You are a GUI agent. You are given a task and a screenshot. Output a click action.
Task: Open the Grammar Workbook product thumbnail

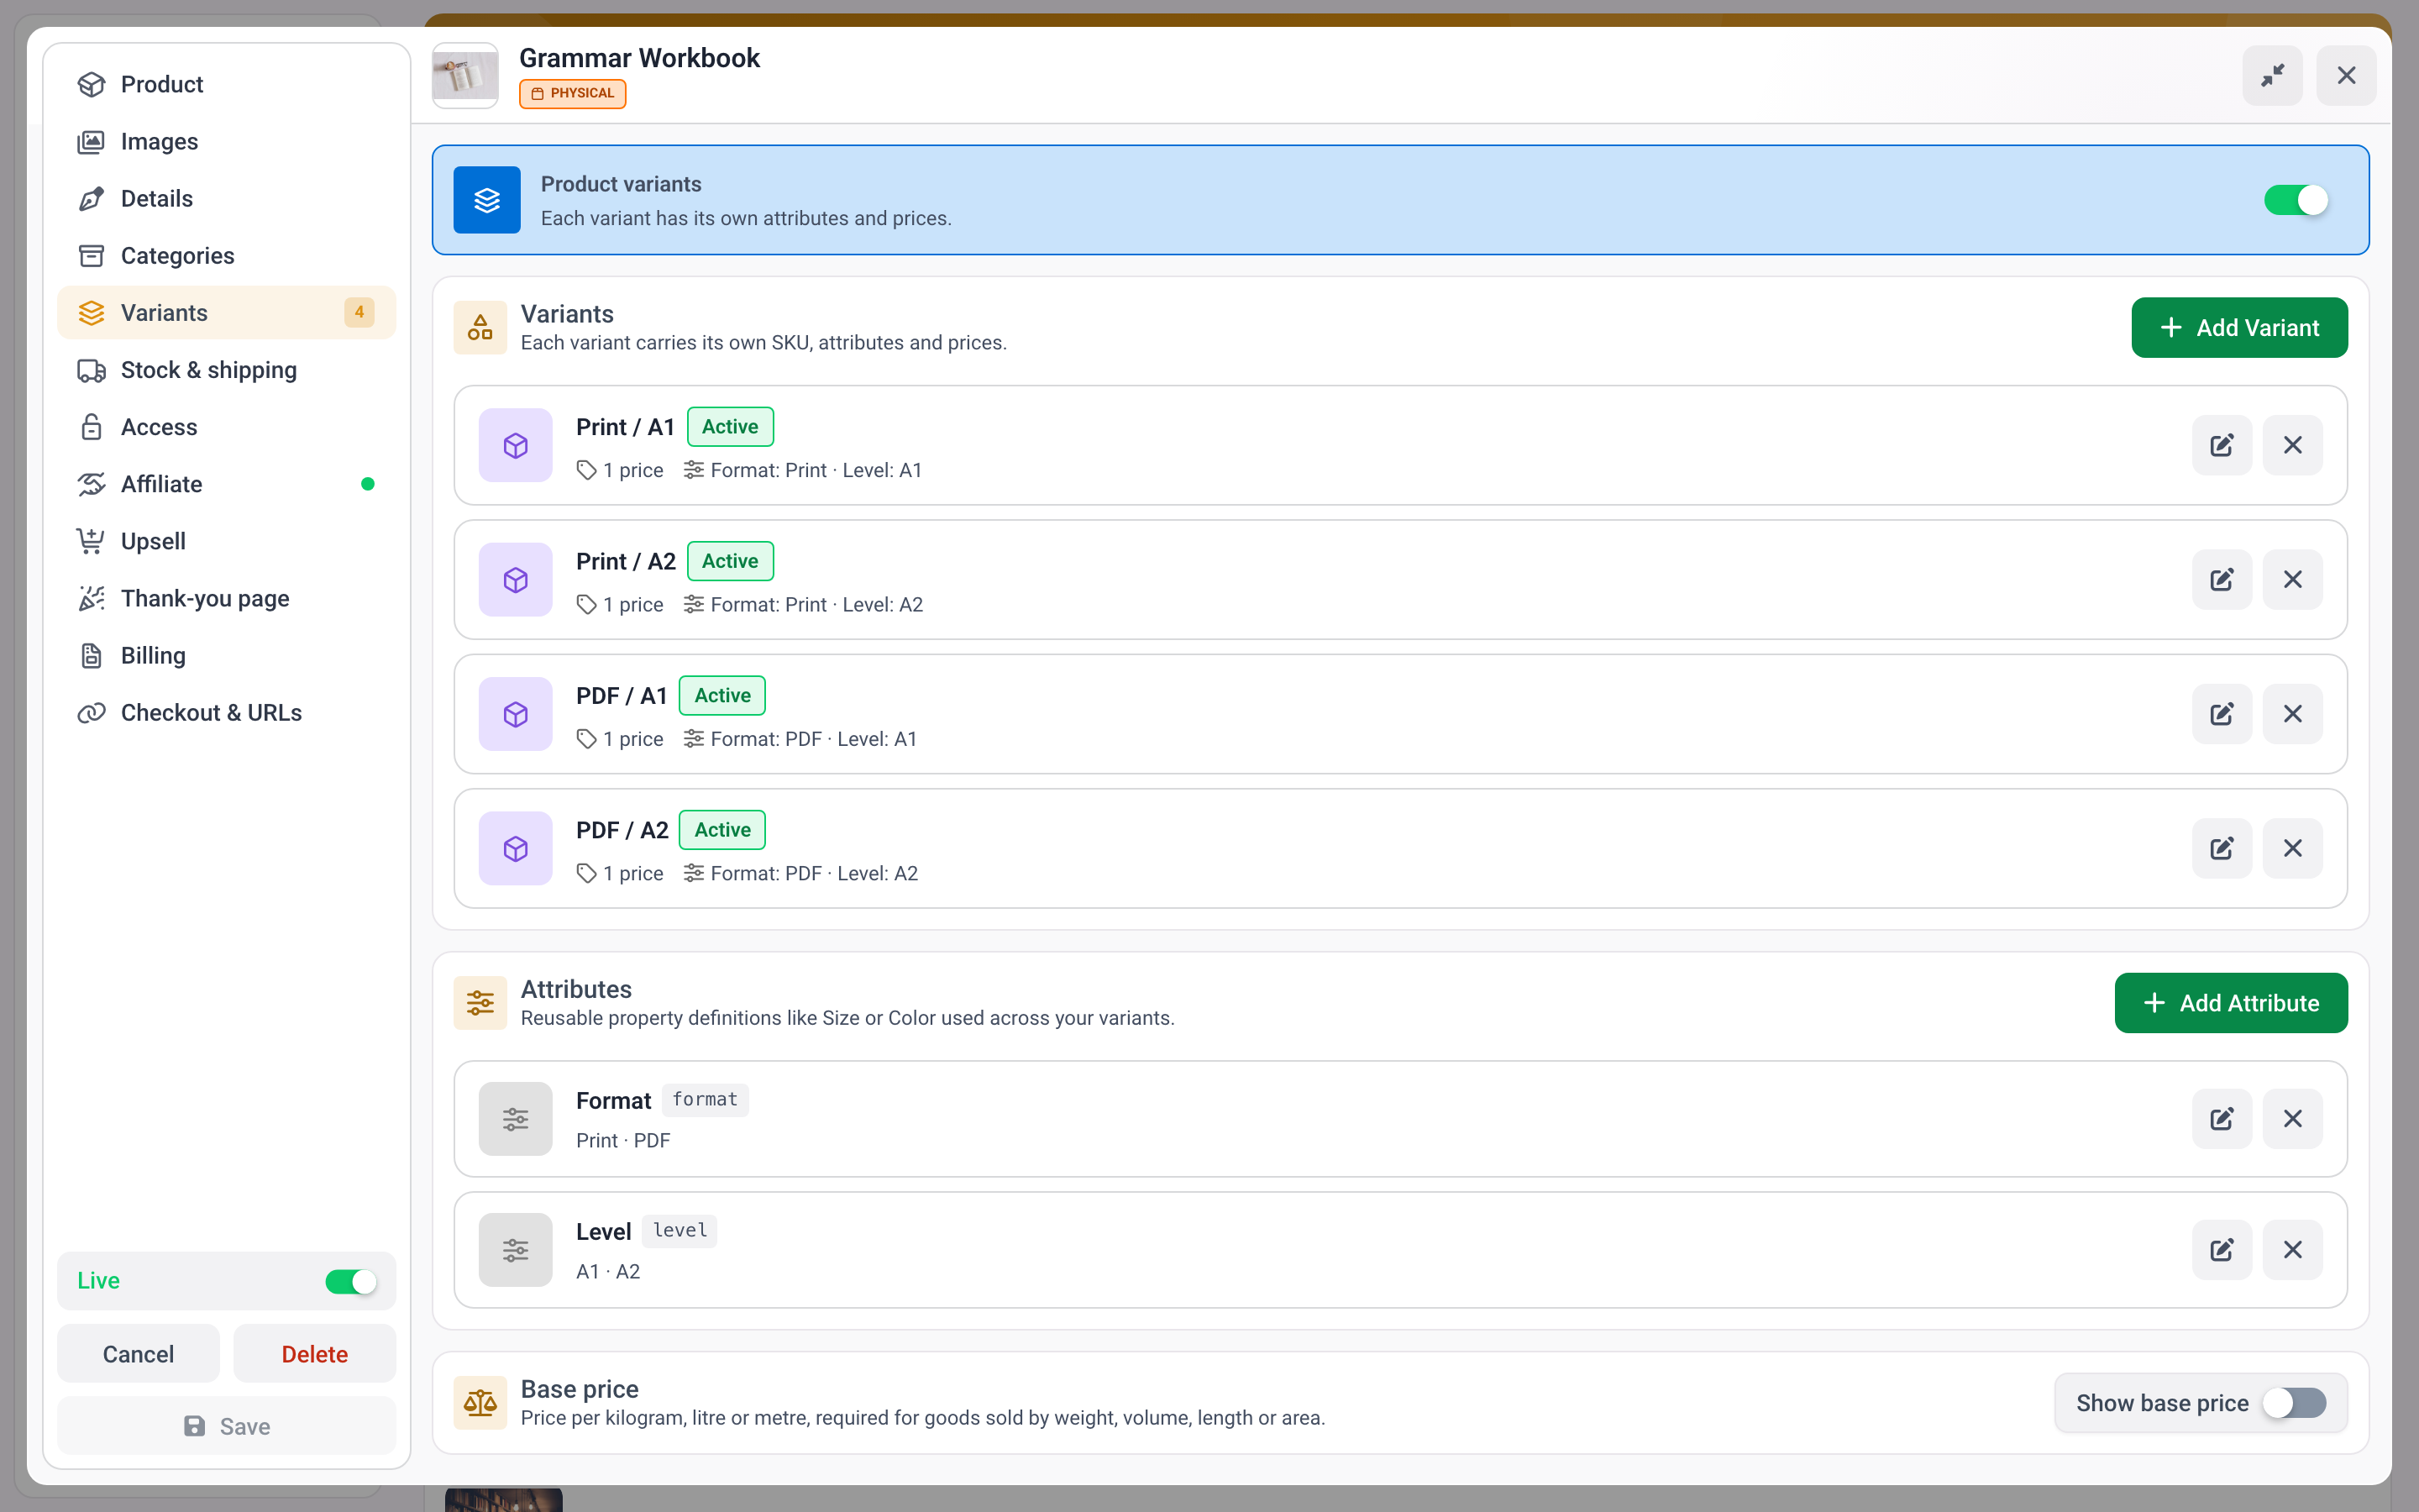(x=464, y=75)
